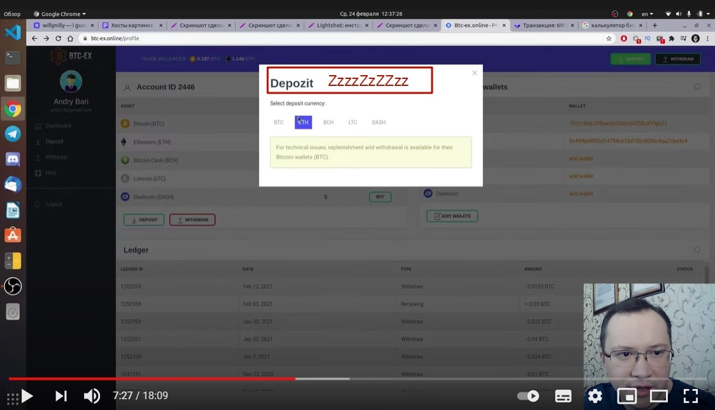The image size is (715, 410).
Task: Select BCH deposit currency
Action: click(x=328, y=122)
